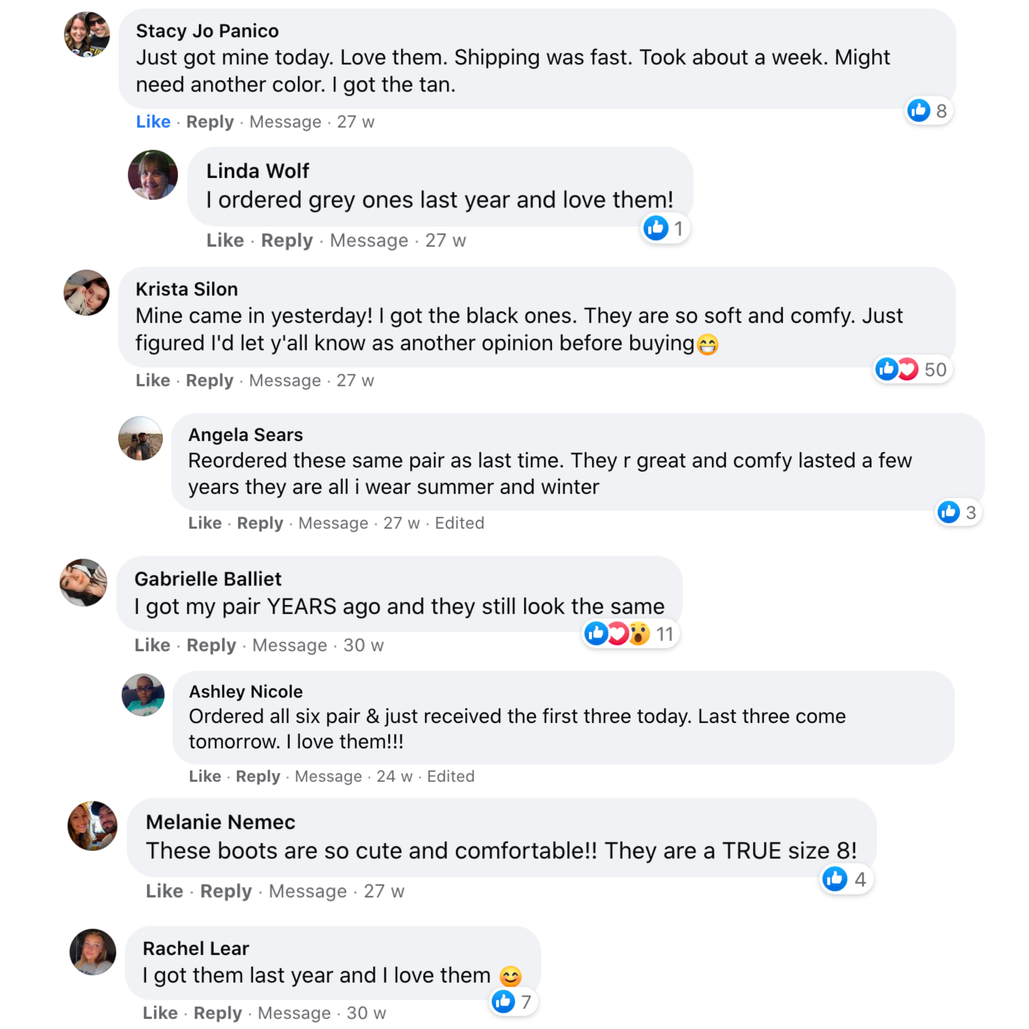The height and width of the screenshot is (1029, 1029).
Task: Open the 27 w timestamp on Angela Sears' reply
Action: (x=401, y=523)
